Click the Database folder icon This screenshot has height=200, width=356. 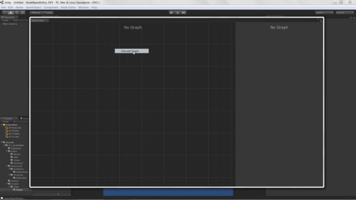(9, 148)
